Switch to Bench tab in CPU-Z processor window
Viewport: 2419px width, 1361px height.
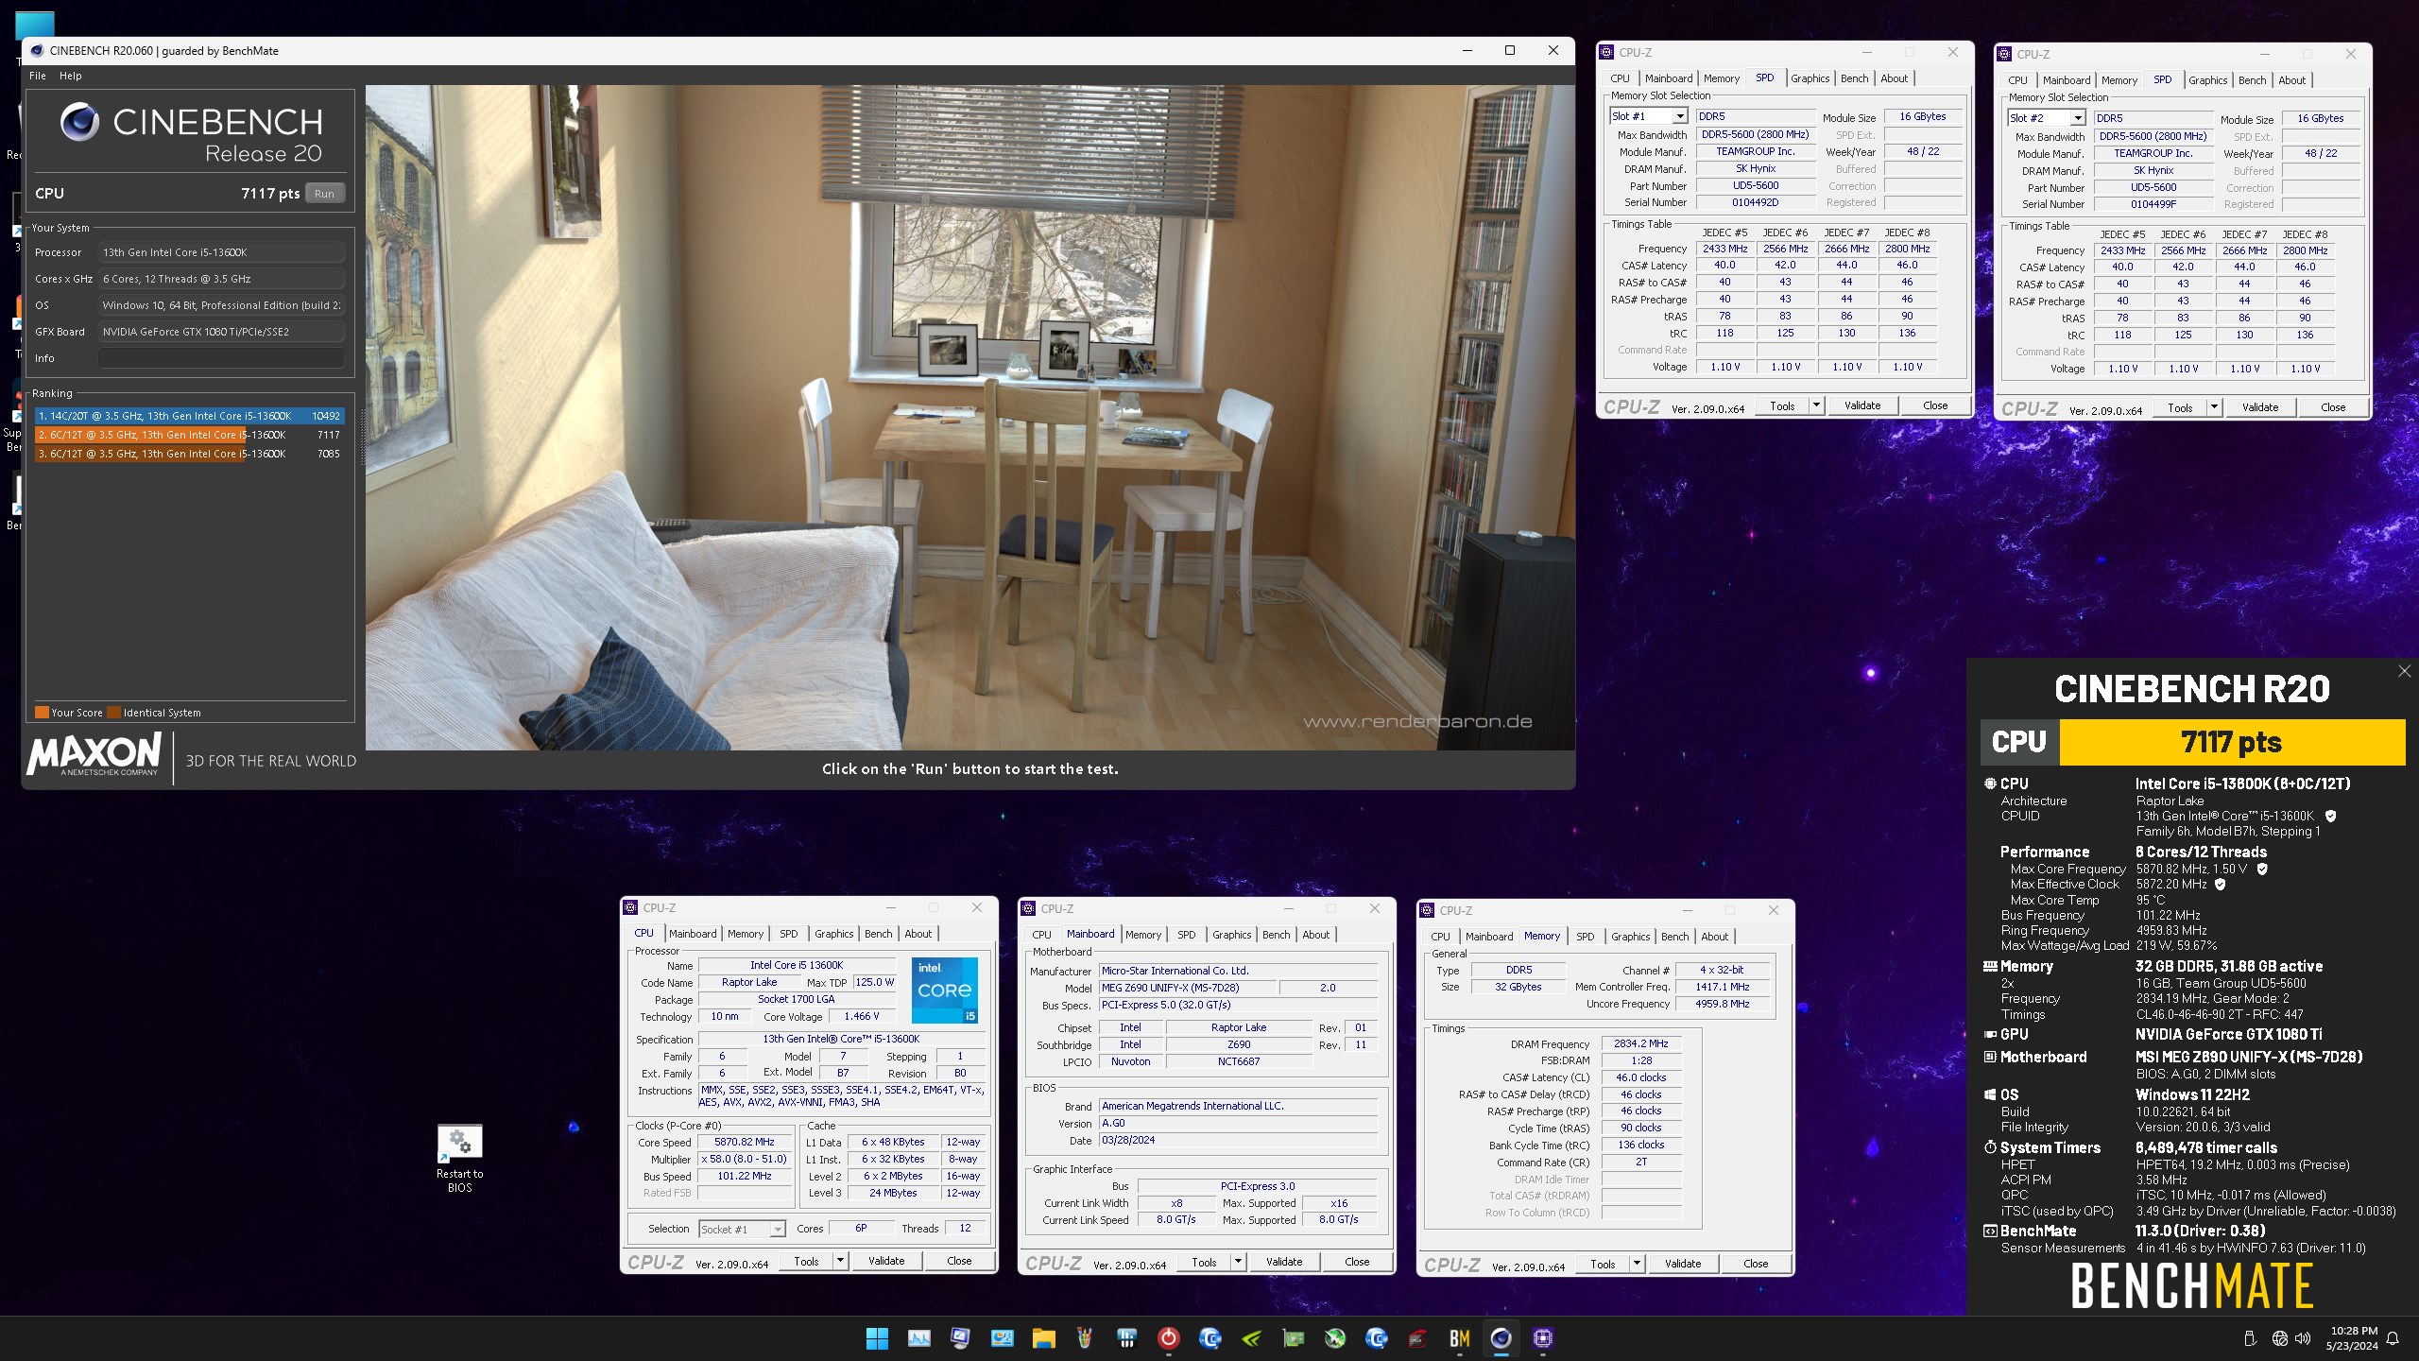[x=878, y=934]
